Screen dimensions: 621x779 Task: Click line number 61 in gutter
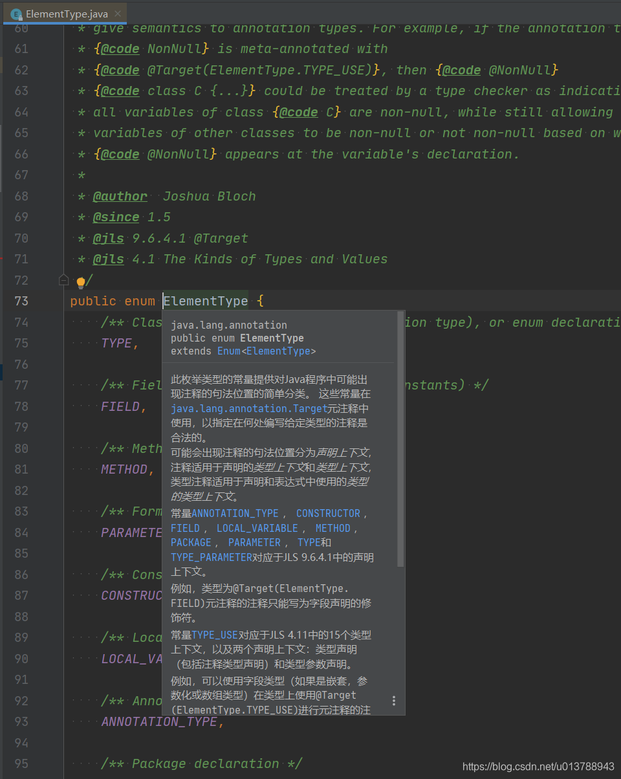(x=21, y=49)
